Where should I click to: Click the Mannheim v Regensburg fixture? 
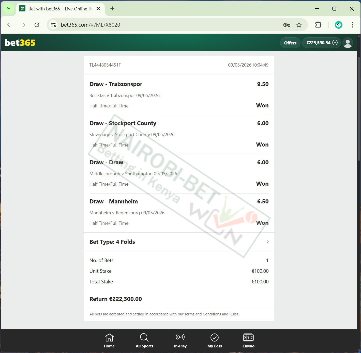tap(127, 213)
